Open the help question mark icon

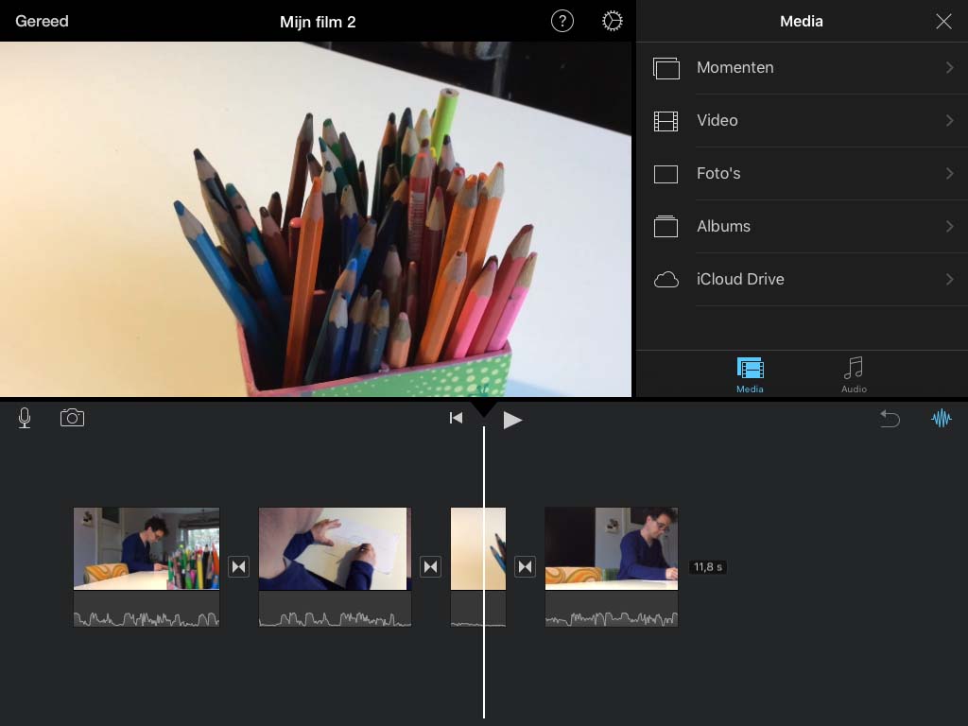(562, 21)
